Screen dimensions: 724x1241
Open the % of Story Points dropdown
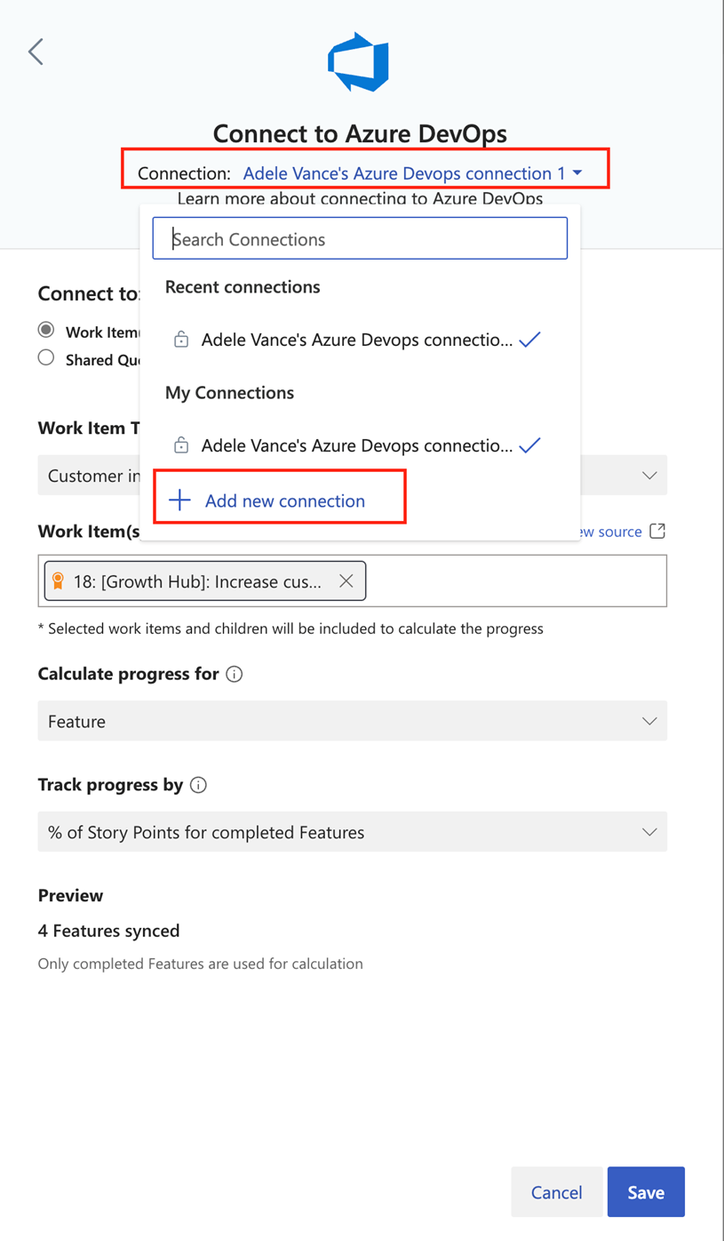(353, 832)
